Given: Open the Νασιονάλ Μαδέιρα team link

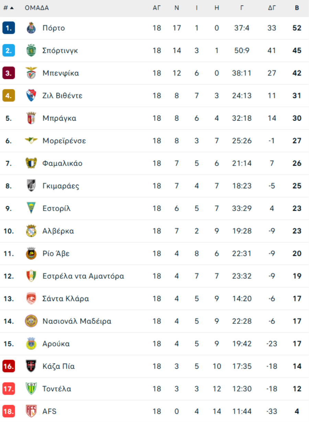Looking at the screenshot, I should pos(77,321).
